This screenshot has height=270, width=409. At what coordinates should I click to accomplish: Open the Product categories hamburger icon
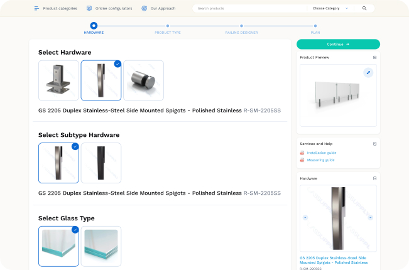click(36, 8)
